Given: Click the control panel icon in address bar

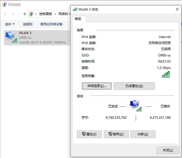Looking at the screenshot, I should point(31,14).
